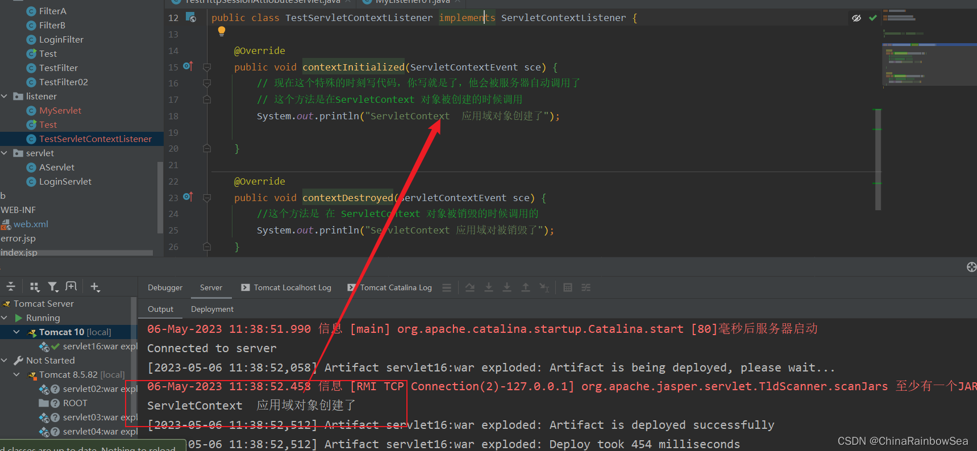Click the Show Execution Point icon
This screenshot has width=977, height=451.
pos(447,288)
